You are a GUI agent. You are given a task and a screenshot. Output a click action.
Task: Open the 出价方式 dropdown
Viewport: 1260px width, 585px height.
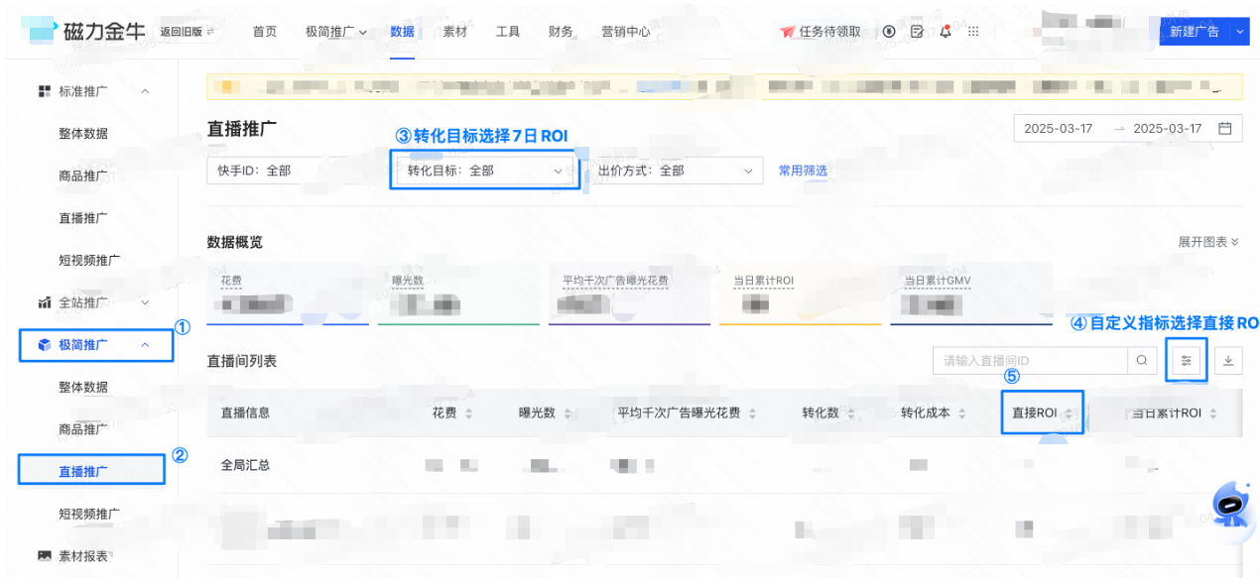pos(677,170)
